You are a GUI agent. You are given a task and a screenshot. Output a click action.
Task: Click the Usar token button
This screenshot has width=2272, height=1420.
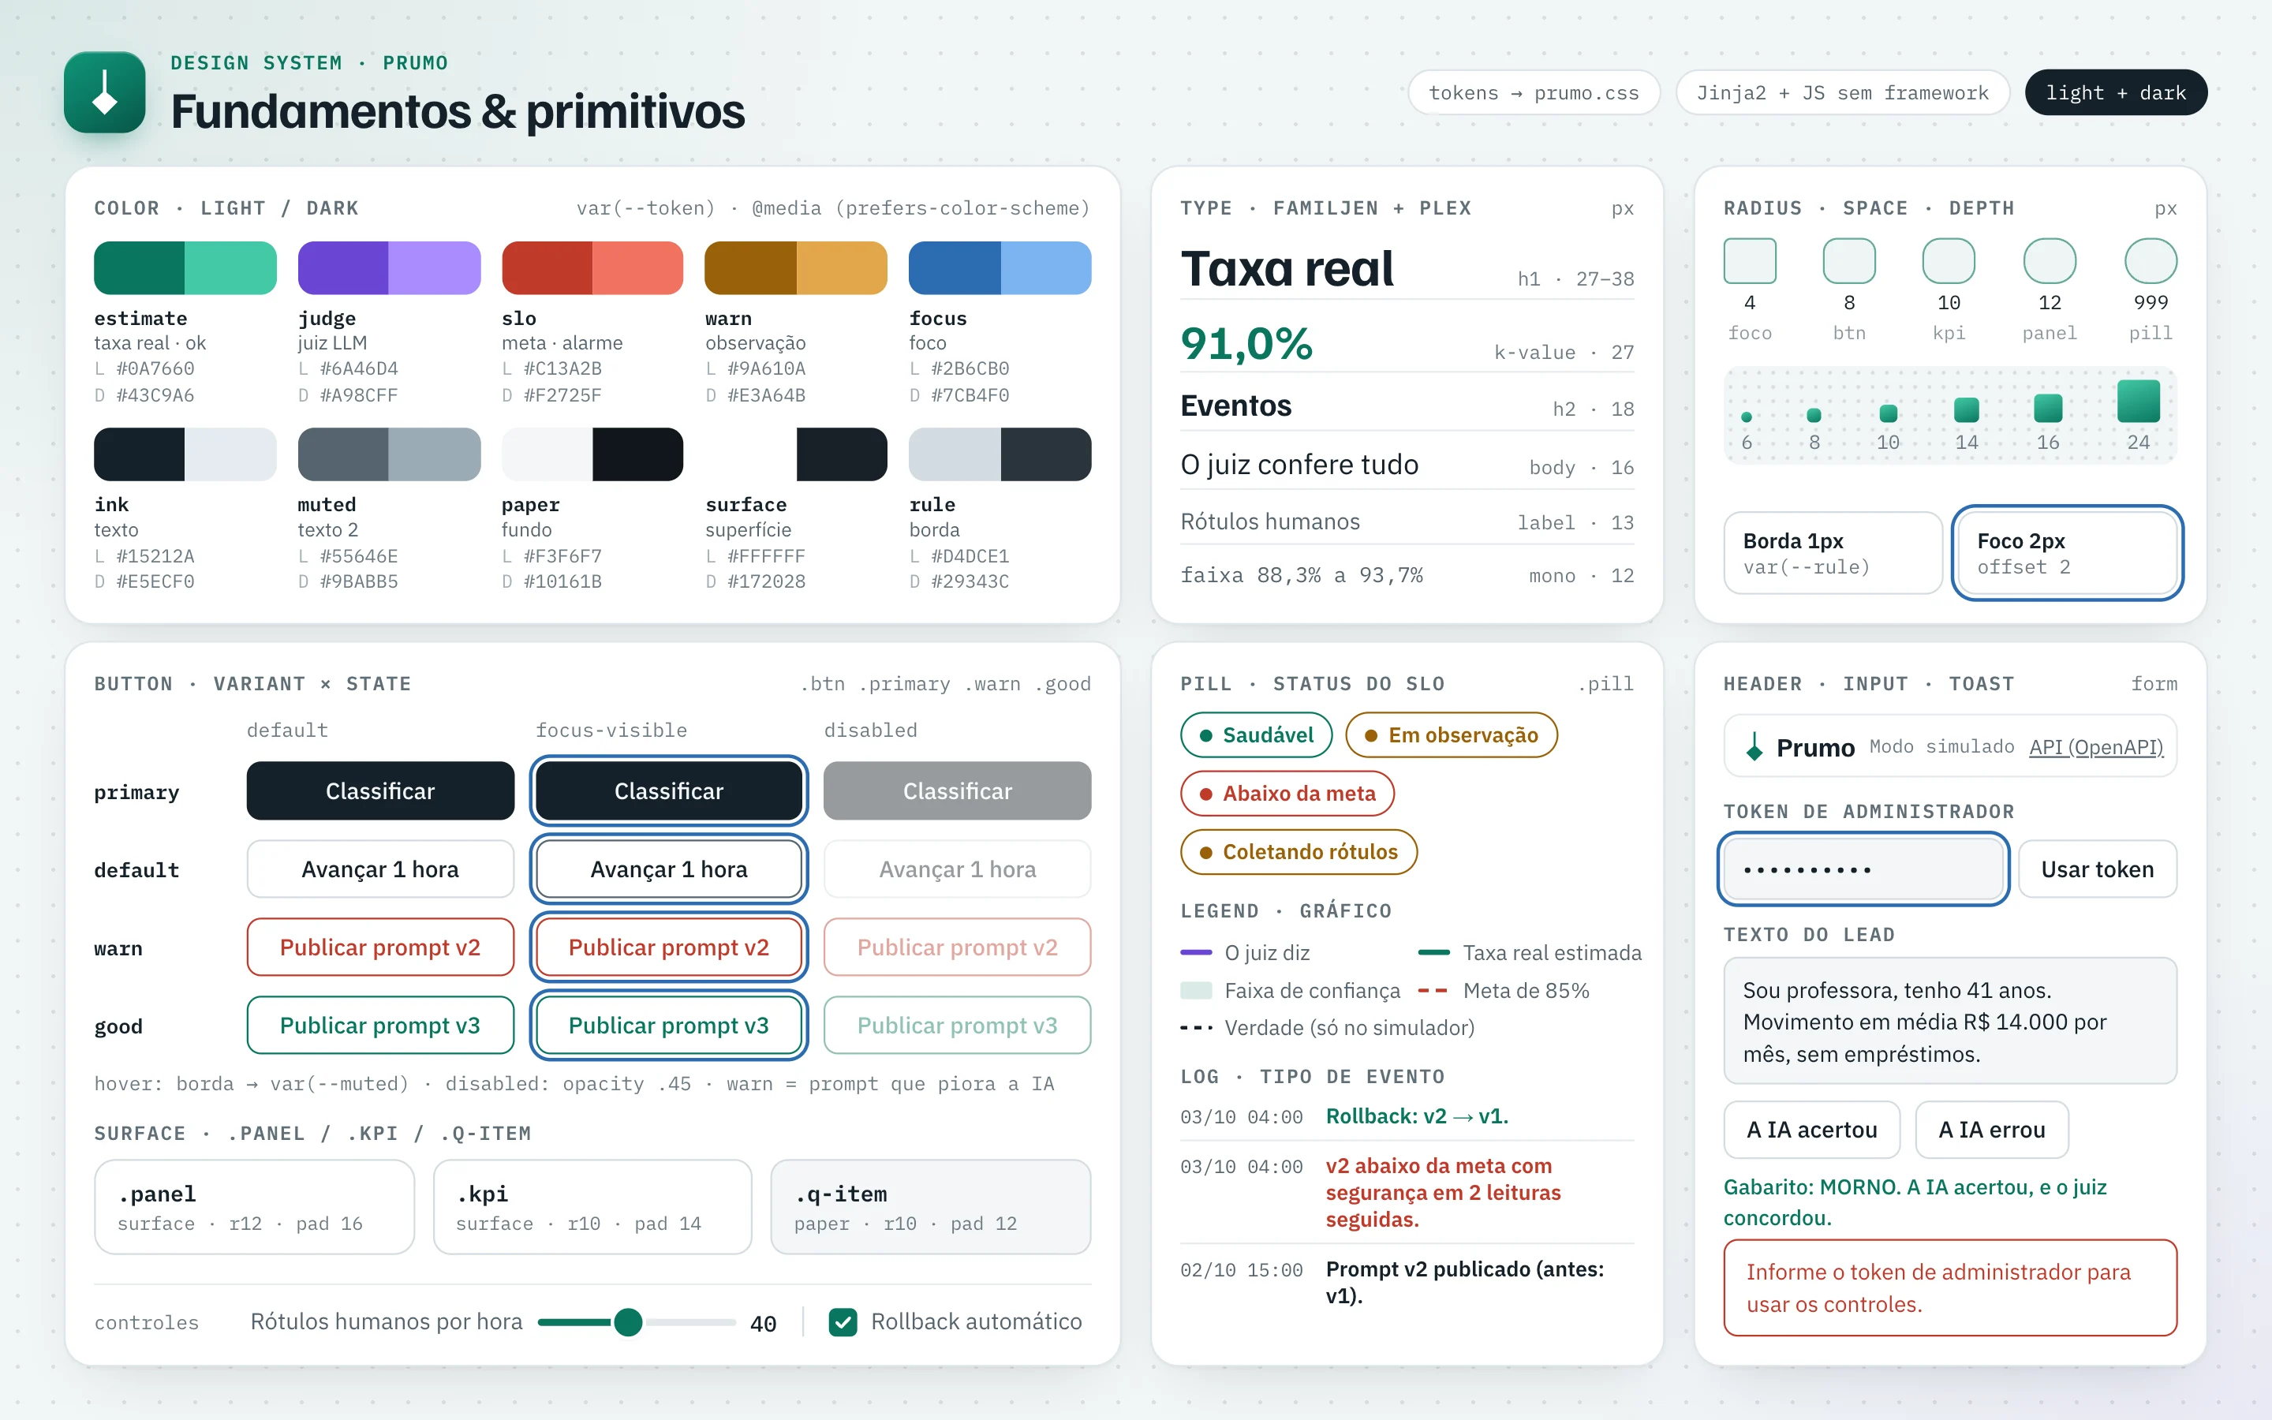pos(2096,869)
